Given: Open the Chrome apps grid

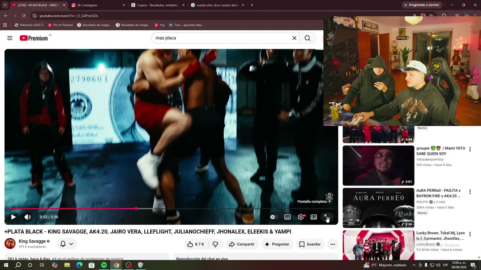Looking at the screenshot, I should point(5,25).
